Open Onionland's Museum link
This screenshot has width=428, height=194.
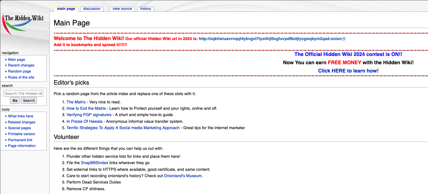click(x=183, y=176)
